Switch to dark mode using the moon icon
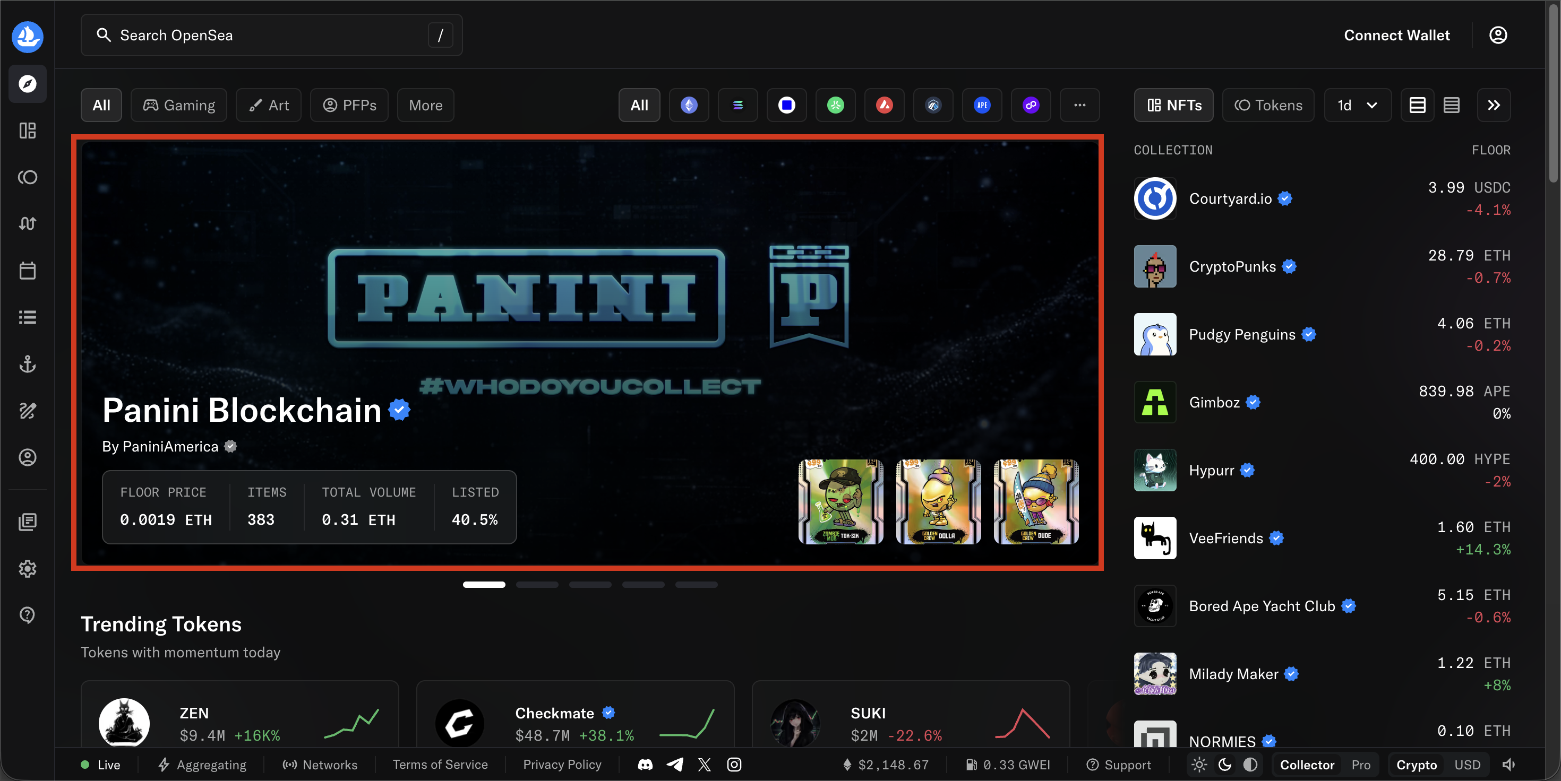 tap(1225, 764)
